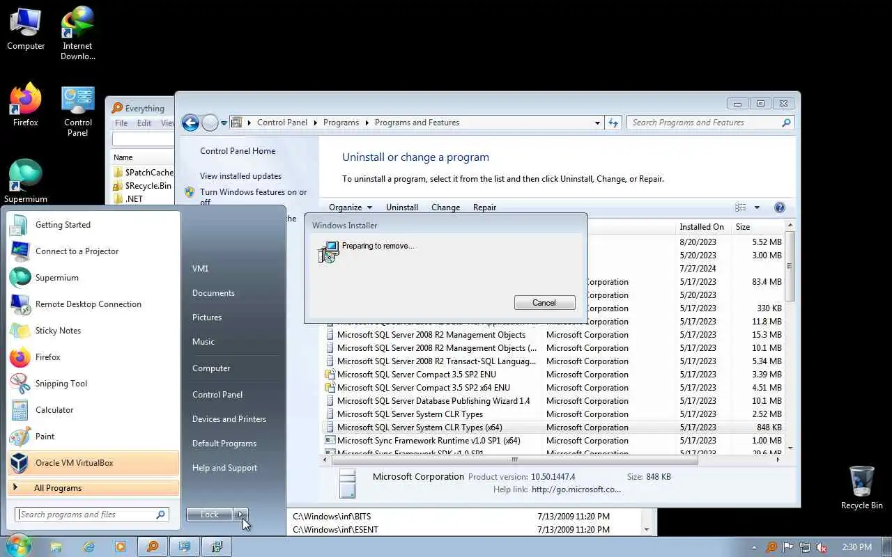Click the Lock button
Image resolution: width=892 pixels, height=557 pixels.
tap(210, 515)
